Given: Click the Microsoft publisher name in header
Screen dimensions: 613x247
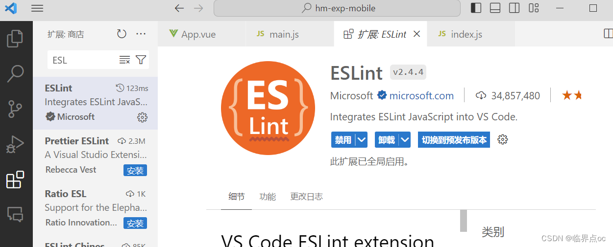Looking at the screenshot, I should (352, 95).
